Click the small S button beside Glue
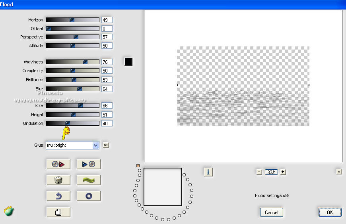The width and height of the screenshot is (346, 224). pos(106,145)
